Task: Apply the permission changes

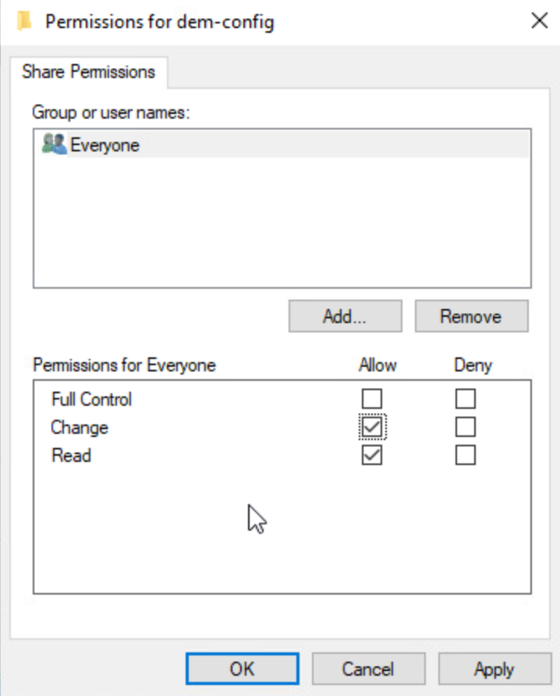Action: click(494, 669)
